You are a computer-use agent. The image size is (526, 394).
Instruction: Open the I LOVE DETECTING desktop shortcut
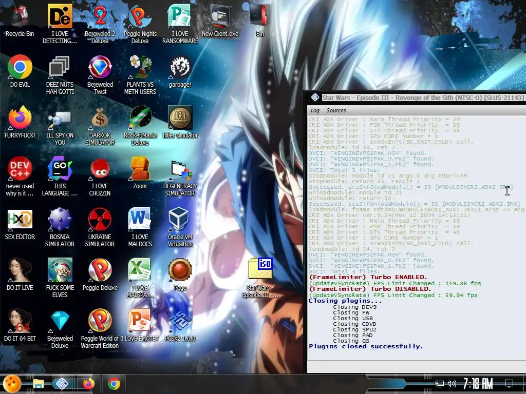click(x=60, y=24)
